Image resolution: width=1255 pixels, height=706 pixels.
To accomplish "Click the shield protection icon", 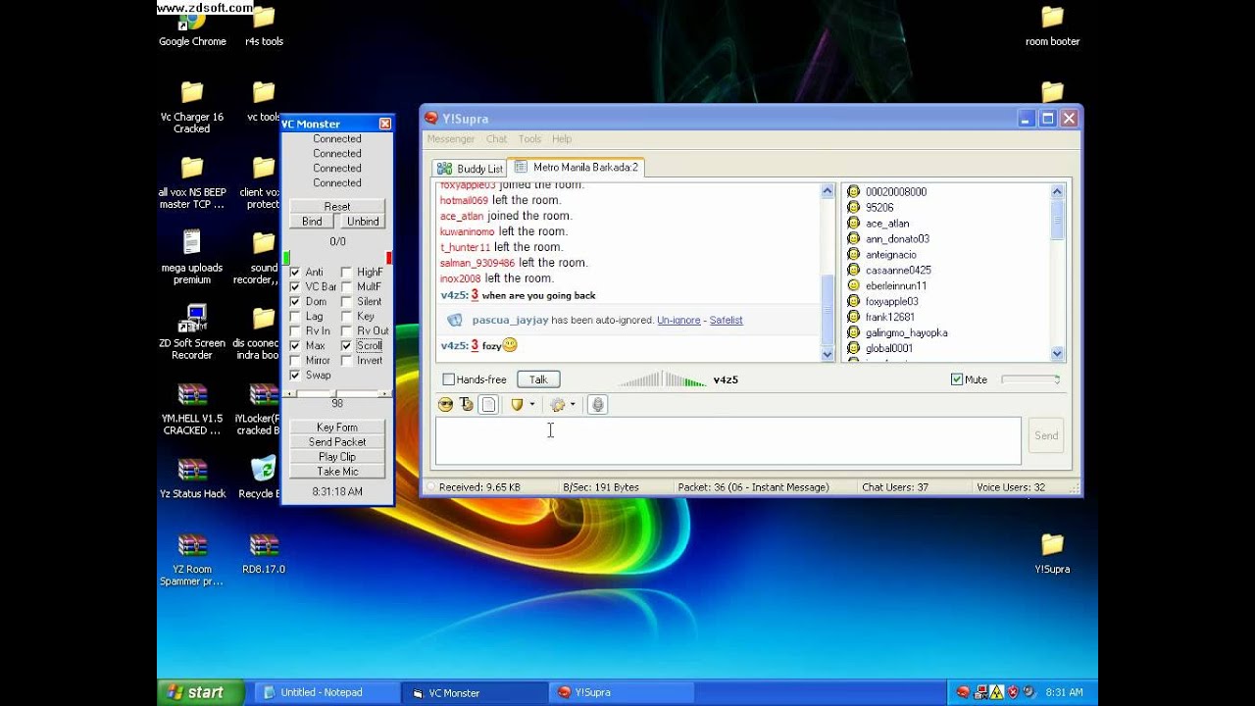I will tap(517, 404).
